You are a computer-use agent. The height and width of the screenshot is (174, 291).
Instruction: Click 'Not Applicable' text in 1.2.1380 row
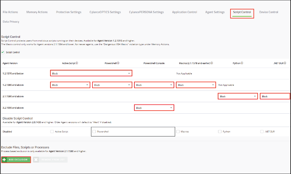[226, 85]
